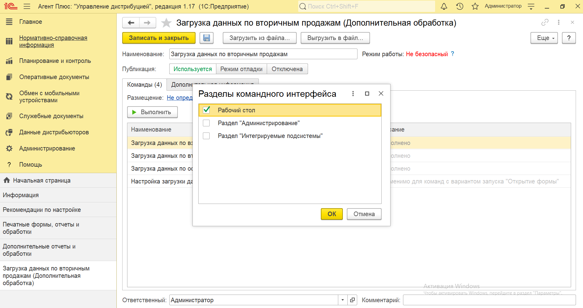This screenshot has width=583, height=308.
Task: Open favorites star in the title bar
Action: (x=475, y=6)
